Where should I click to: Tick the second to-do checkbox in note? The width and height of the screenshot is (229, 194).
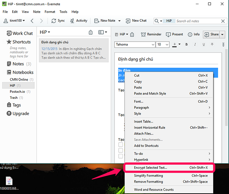pyautogui.click(x=121, y=150)
